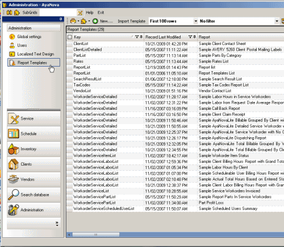Select the ClientListDetailed key cell
The image size is (284, 247).
pos(108,50)
